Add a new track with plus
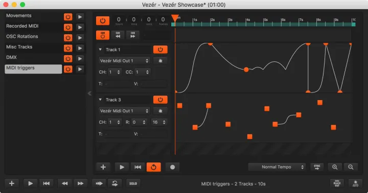 pos(103,167)
